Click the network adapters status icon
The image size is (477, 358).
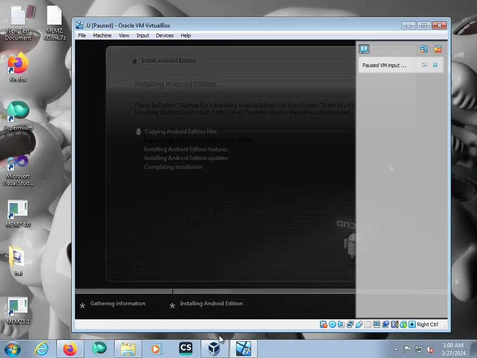[350, 324]
